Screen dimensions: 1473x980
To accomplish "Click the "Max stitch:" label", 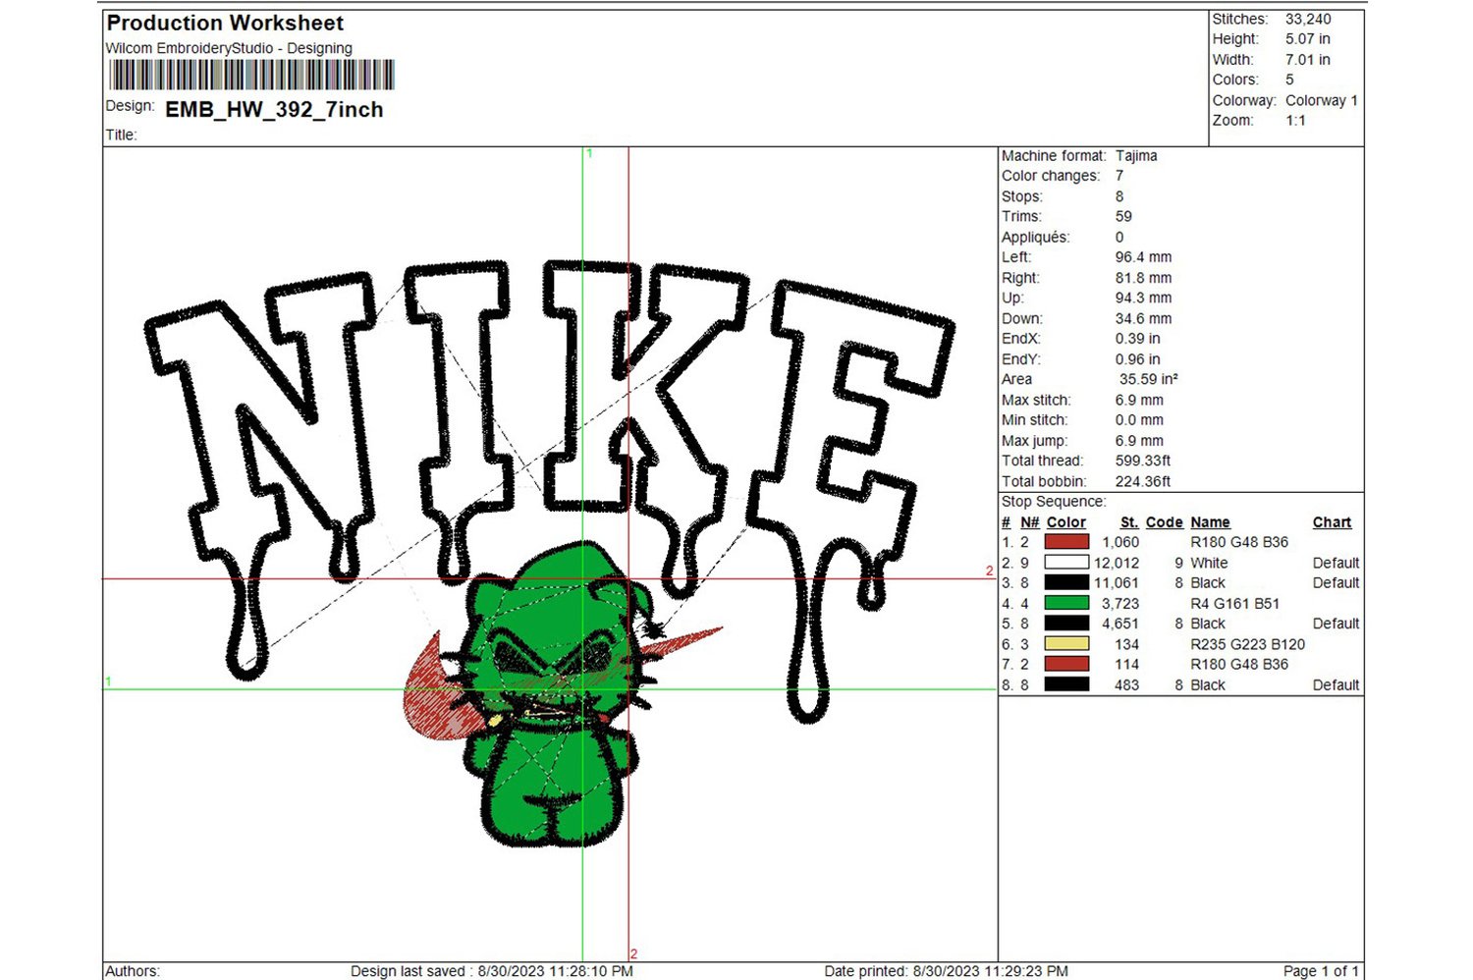I will [1036, 401].
